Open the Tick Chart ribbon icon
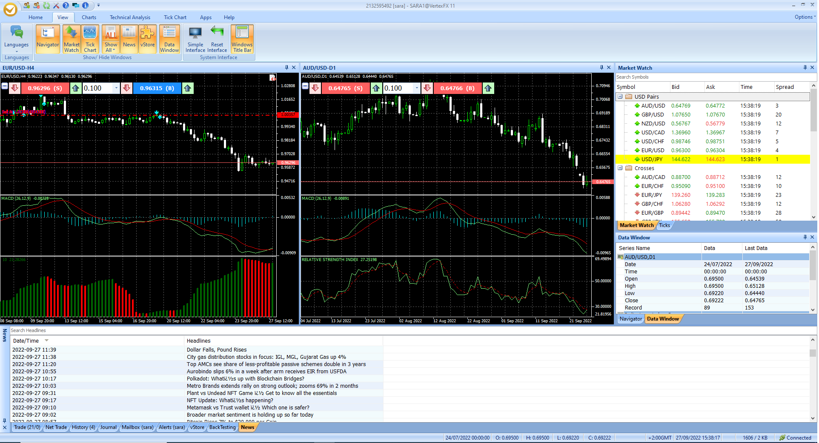 pyautogui.click(x=90, y=38)
